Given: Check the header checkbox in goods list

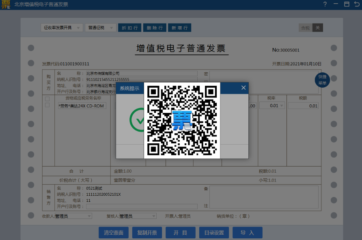Looking at the screenshot, I should click(x=47, y=99).
